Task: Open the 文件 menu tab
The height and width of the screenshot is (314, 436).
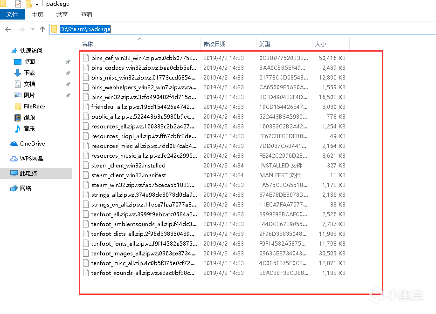Action: [x=12, y=14]
